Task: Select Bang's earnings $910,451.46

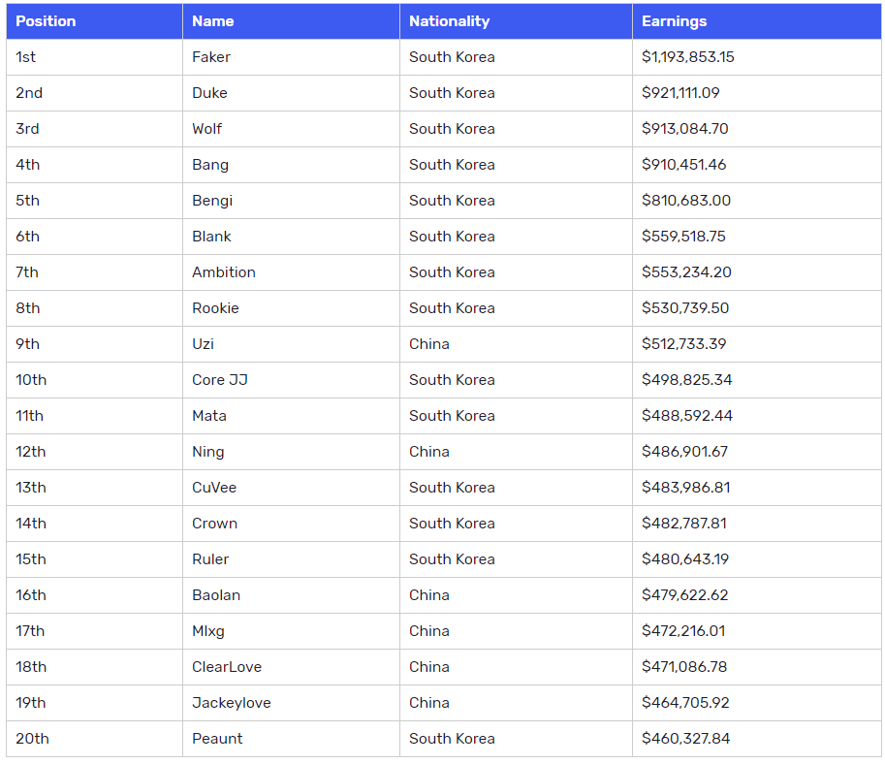Action: tap(683, 164)
